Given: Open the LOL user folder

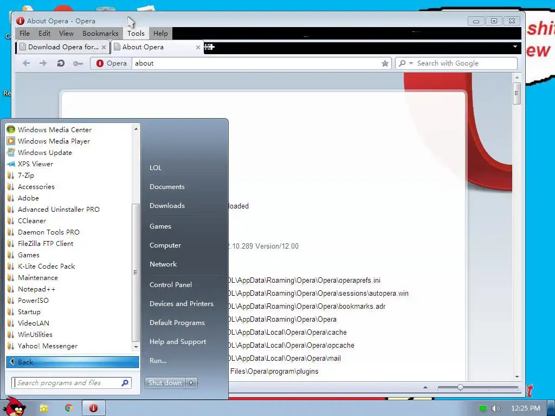Looking at the screenshot, I should click(156, 168).
